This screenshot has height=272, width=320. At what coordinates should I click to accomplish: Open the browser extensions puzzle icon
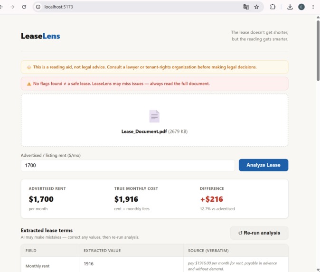(273, 7)
